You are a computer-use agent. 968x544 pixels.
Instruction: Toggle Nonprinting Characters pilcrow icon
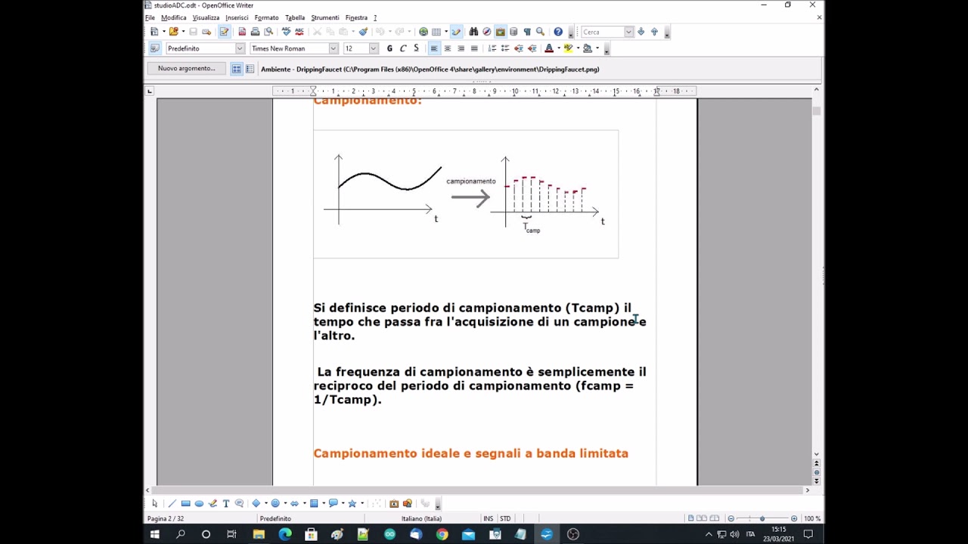[527, 32]
